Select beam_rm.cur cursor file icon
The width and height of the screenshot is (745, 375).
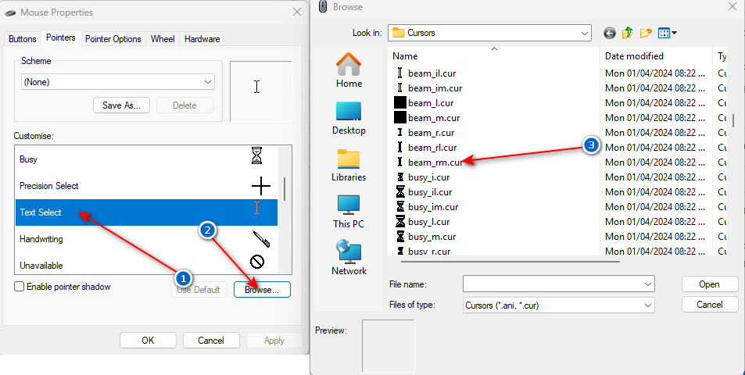[400, 162]
